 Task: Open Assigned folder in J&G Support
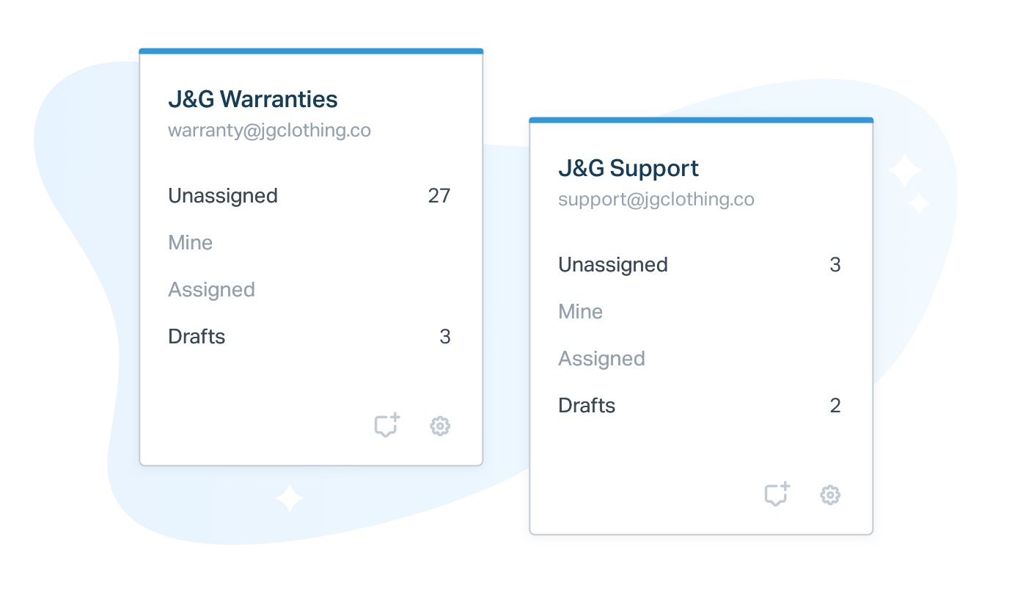click(700, 359)
